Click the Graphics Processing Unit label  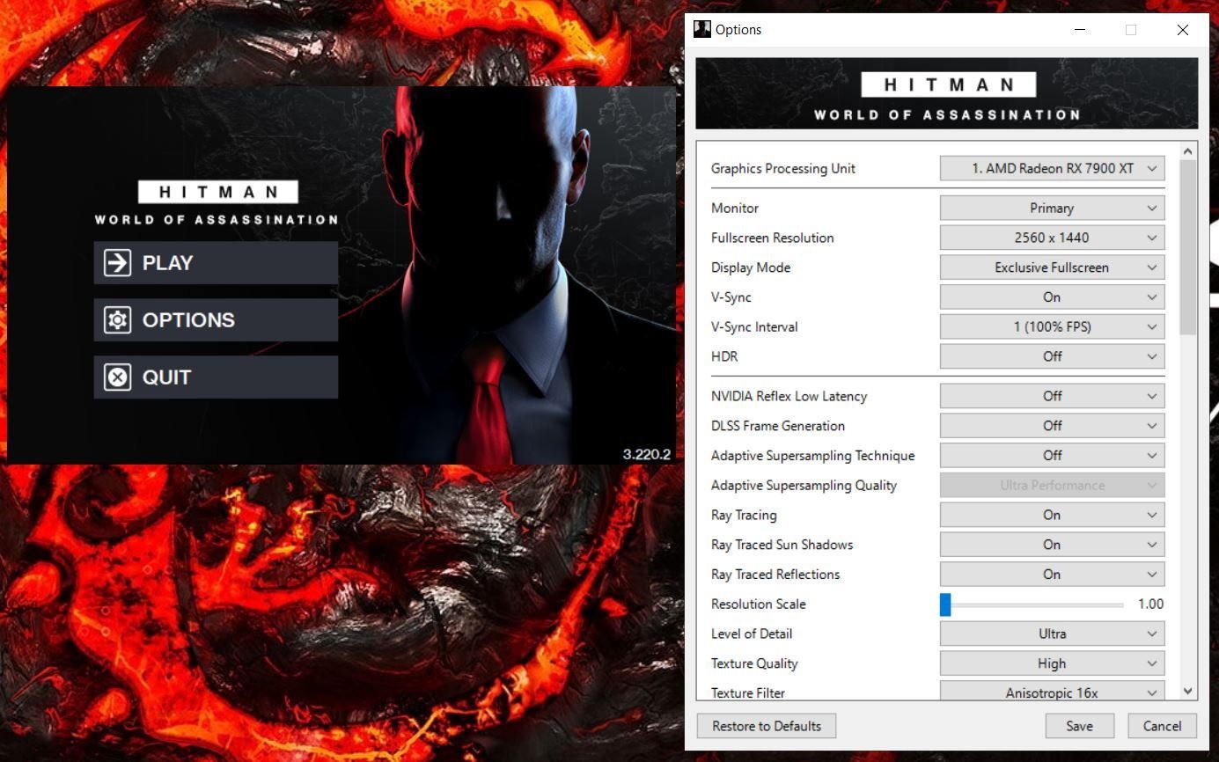coord(783,168)
